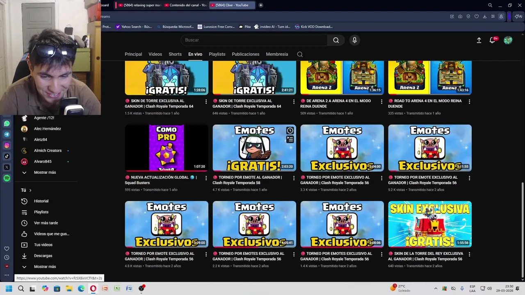525x295 pixels.
Task: Open sidebar three-dots more options
Action: click(7, 275)
